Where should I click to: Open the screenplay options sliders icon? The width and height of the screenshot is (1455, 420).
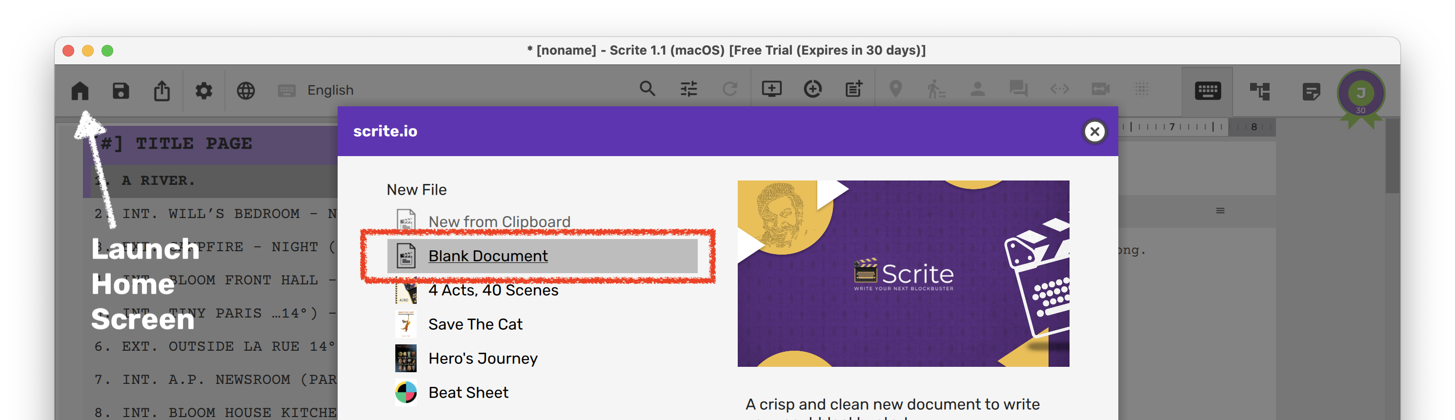(688, 89)
